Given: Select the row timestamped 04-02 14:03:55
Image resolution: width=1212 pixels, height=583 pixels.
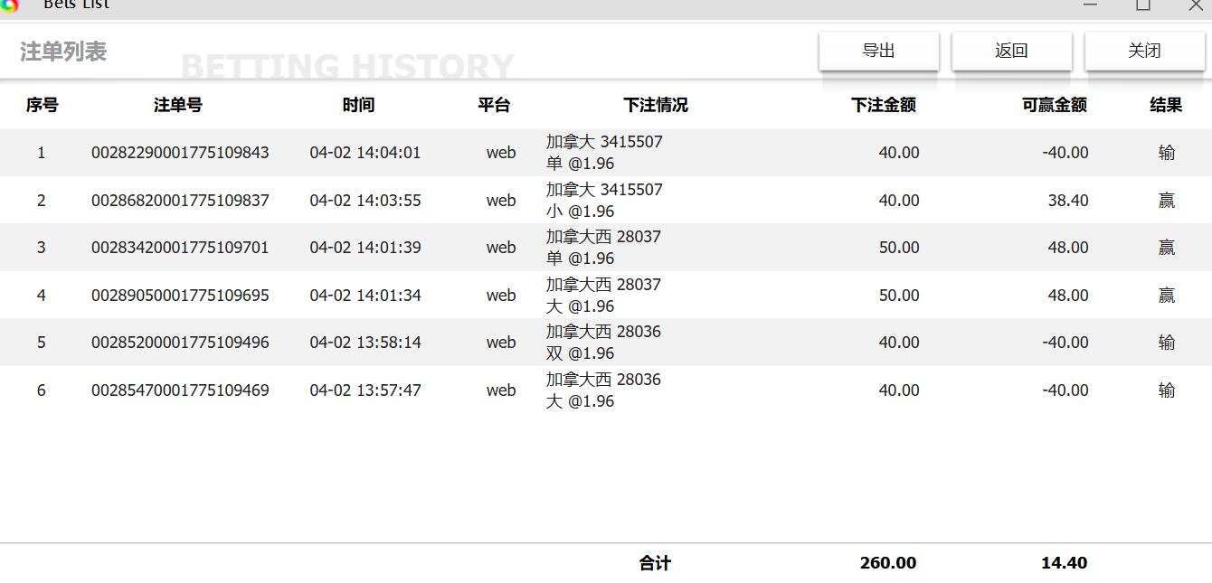Looking at the screenshot, I should pos(365,201).
